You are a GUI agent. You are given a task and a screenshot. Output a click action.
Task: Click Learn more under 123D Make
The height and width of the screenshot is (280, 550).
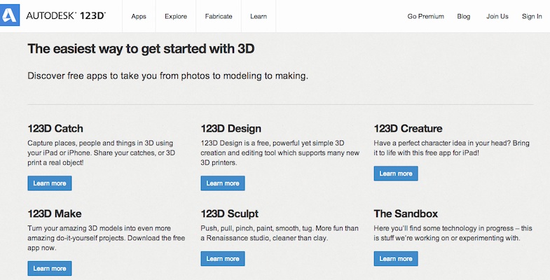pos(50,268)
